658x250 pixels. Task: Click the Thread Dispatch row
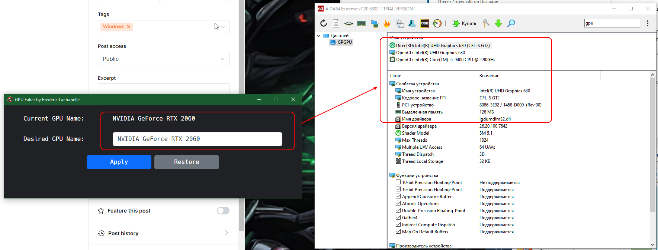pos(414,154)
